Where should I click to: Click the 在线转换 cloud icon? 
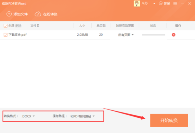coord(38,14)
